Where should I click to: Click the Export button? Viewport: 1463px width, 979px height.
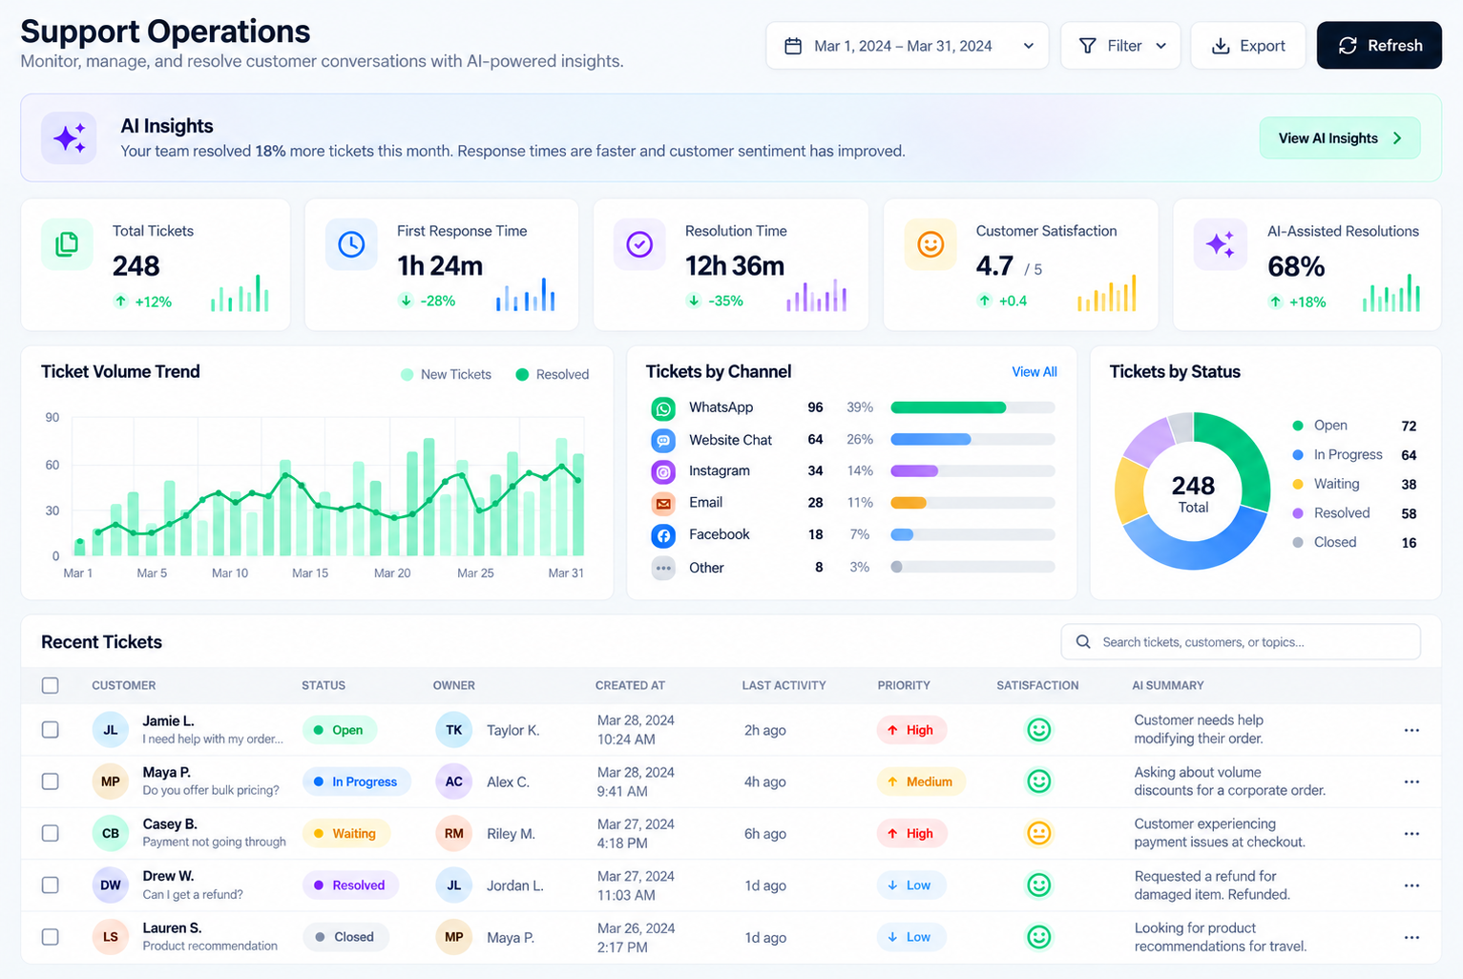coord(1248,46)
